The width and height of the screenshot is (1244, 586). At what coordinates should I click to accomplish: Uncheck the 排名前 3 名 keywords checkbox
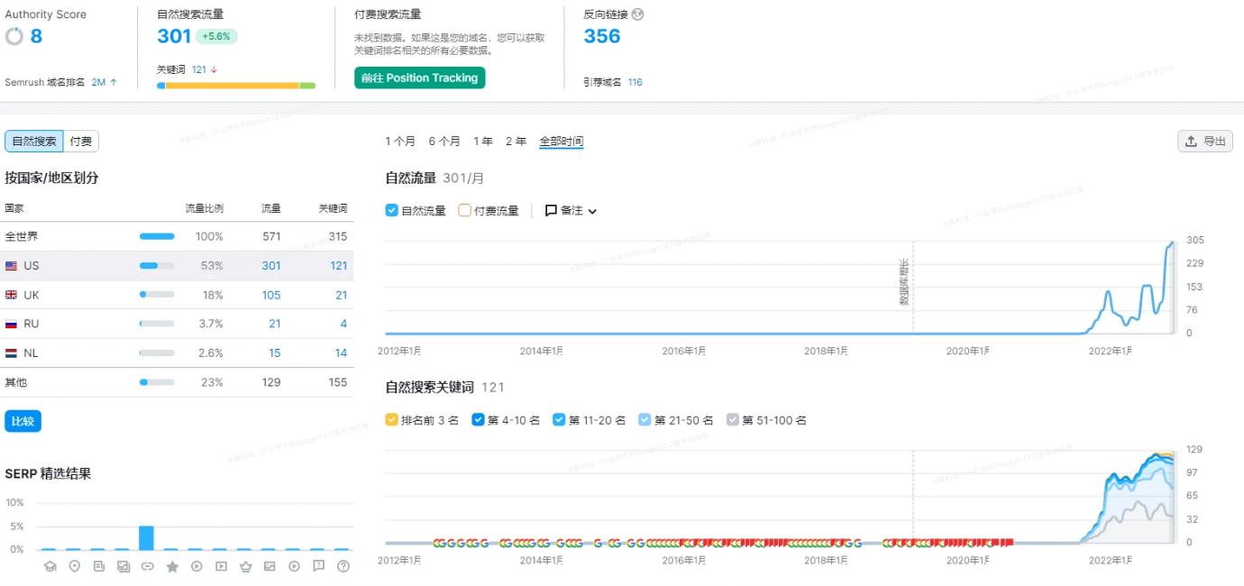[389, 419]
